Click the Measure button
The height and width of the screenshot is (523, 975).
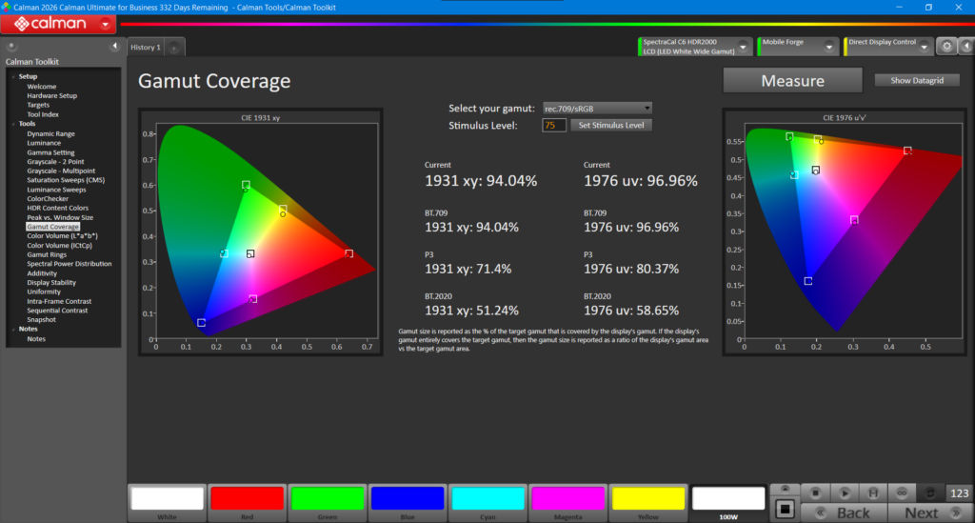point(792,81)
